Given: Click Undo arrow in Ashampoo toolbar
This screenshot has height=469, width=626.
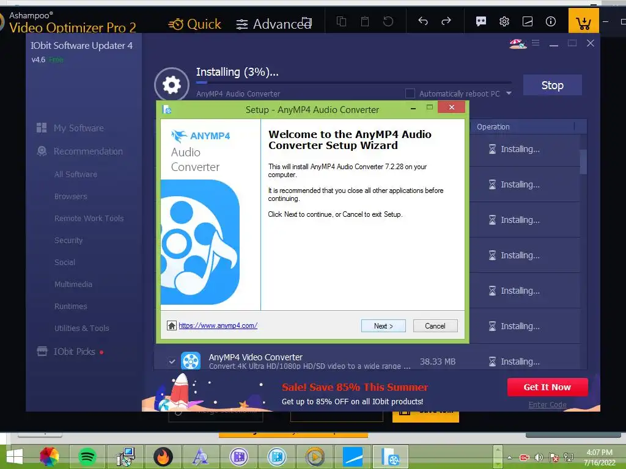Looking at the screenshot, I should point(423,21).
